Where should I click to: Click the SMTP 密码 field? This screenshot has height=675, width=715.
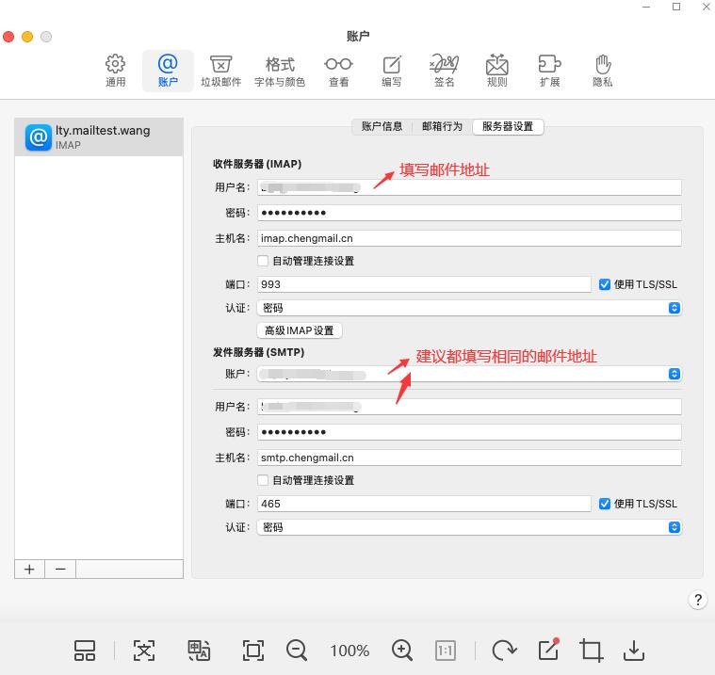(x=469, y=432)
